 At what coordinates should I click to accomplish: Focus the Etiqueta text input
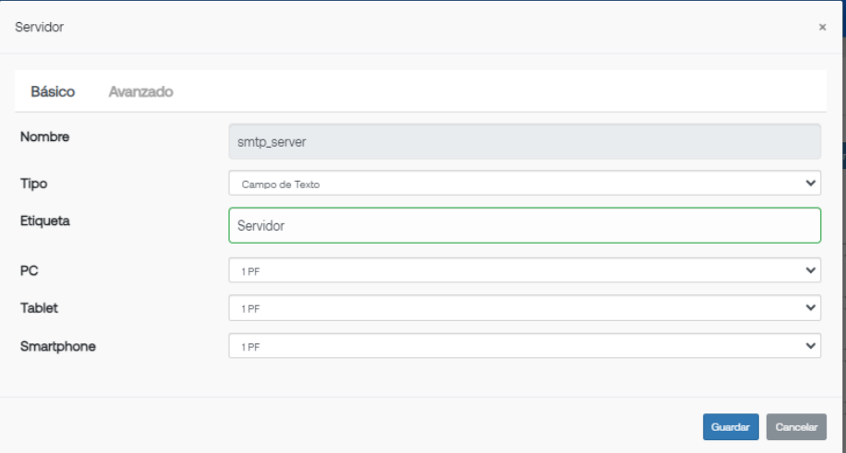coord(525,225)
